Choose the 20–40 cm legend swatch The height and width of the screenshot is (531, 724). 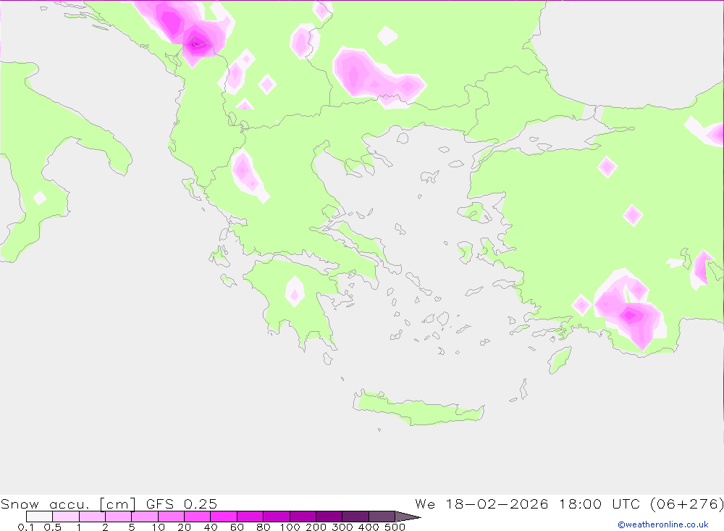[x=198, y=517]
